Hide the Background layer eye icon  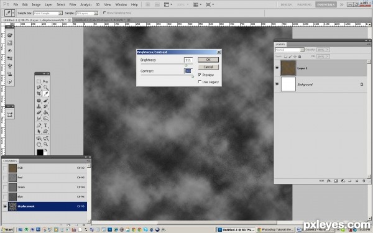click(x=277, y=84)
